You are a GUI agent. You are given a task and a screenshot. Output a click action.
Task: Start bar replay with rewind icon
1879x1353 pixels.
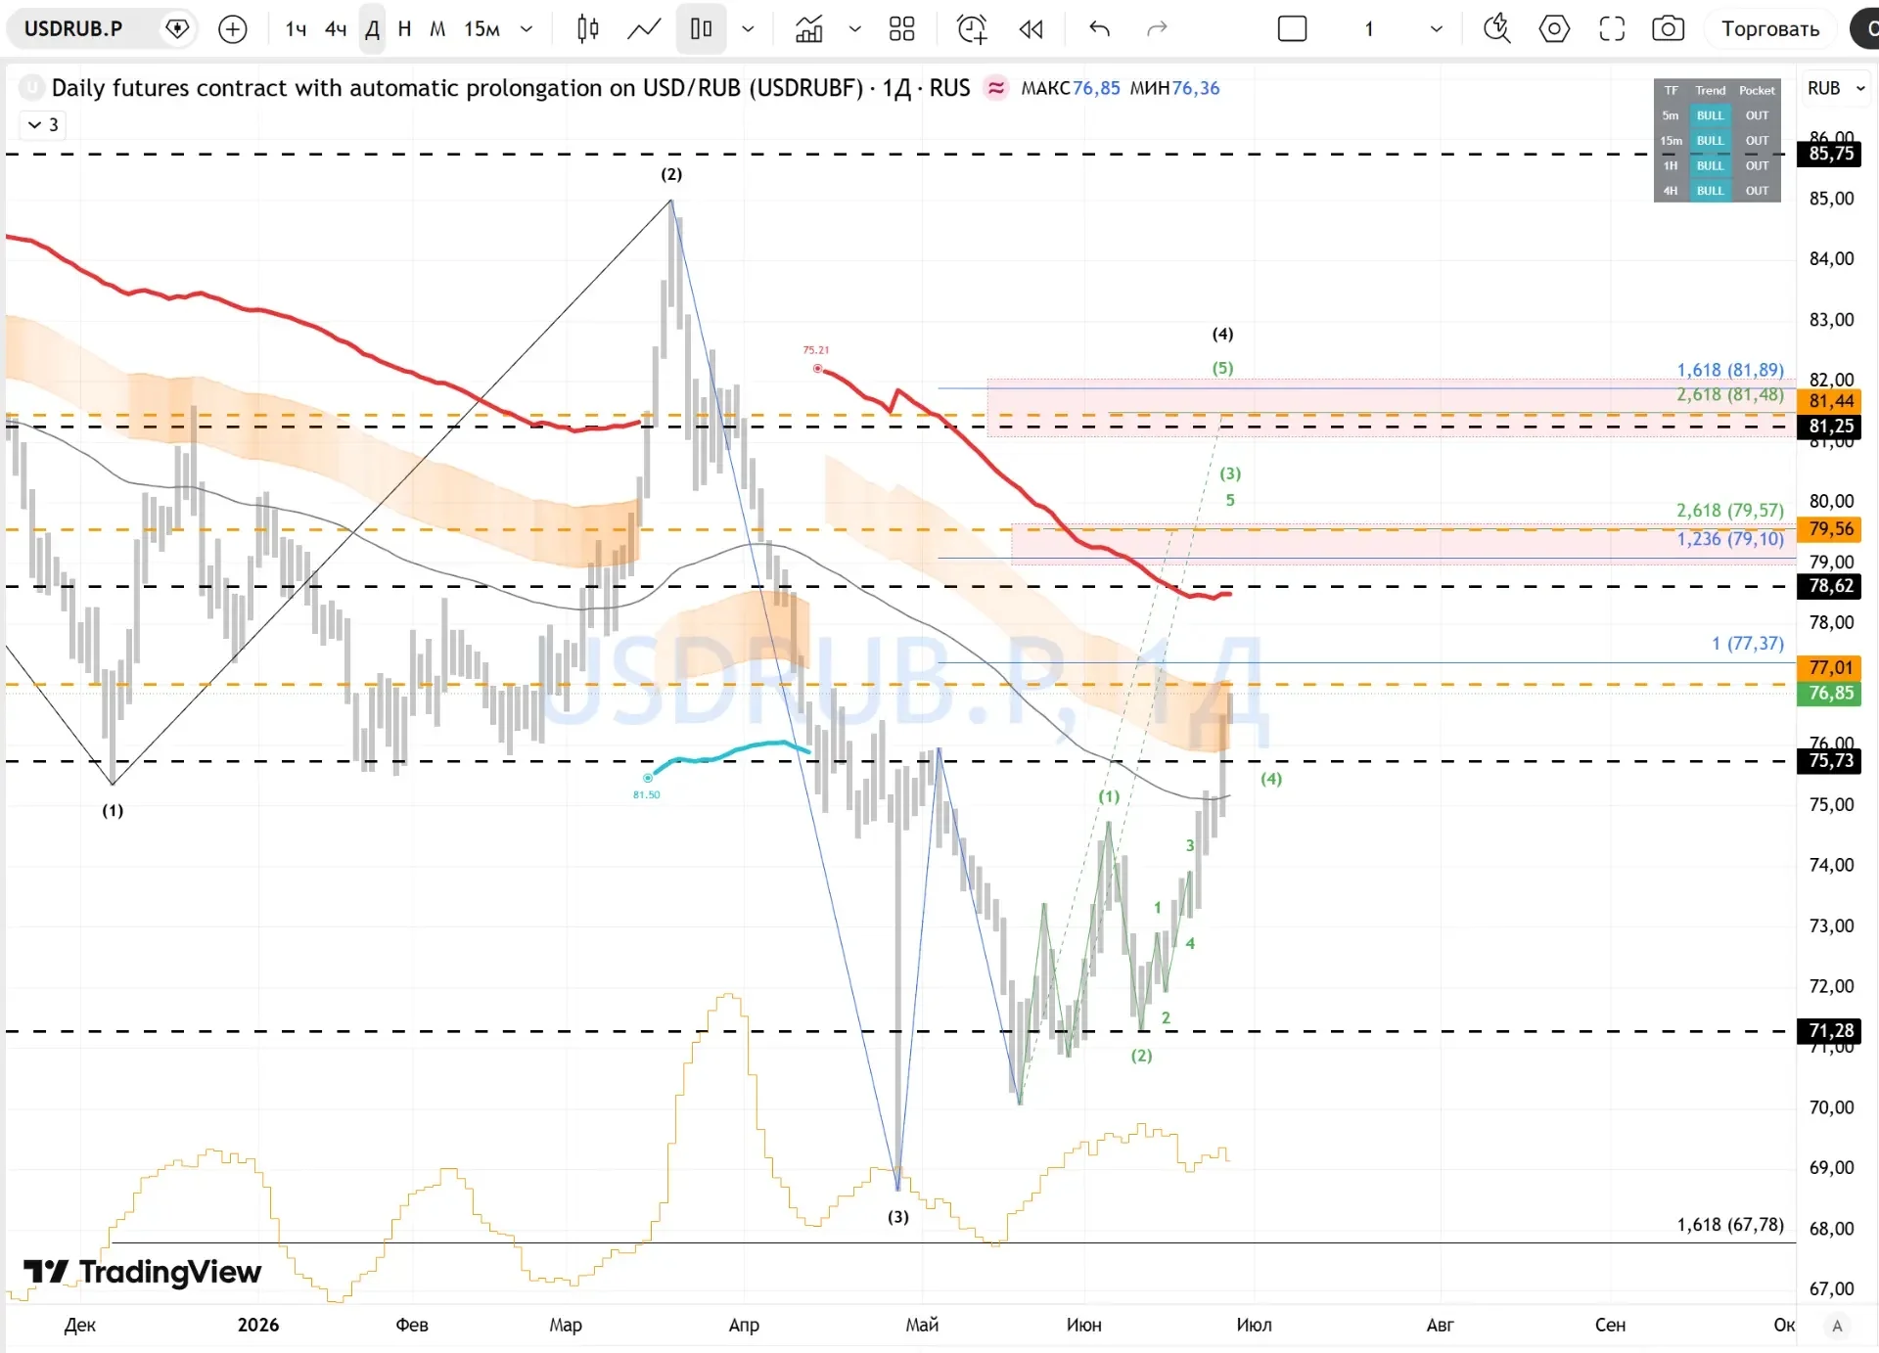pyautogui.click(x=1031, y=29)
